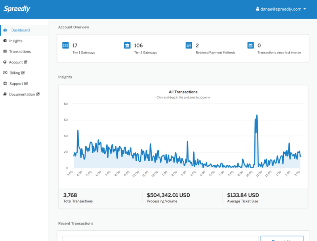This screenshot has width=317, height=241.
Task: Click the bank icon above Tier 2 Gateways
Action: 128,46
